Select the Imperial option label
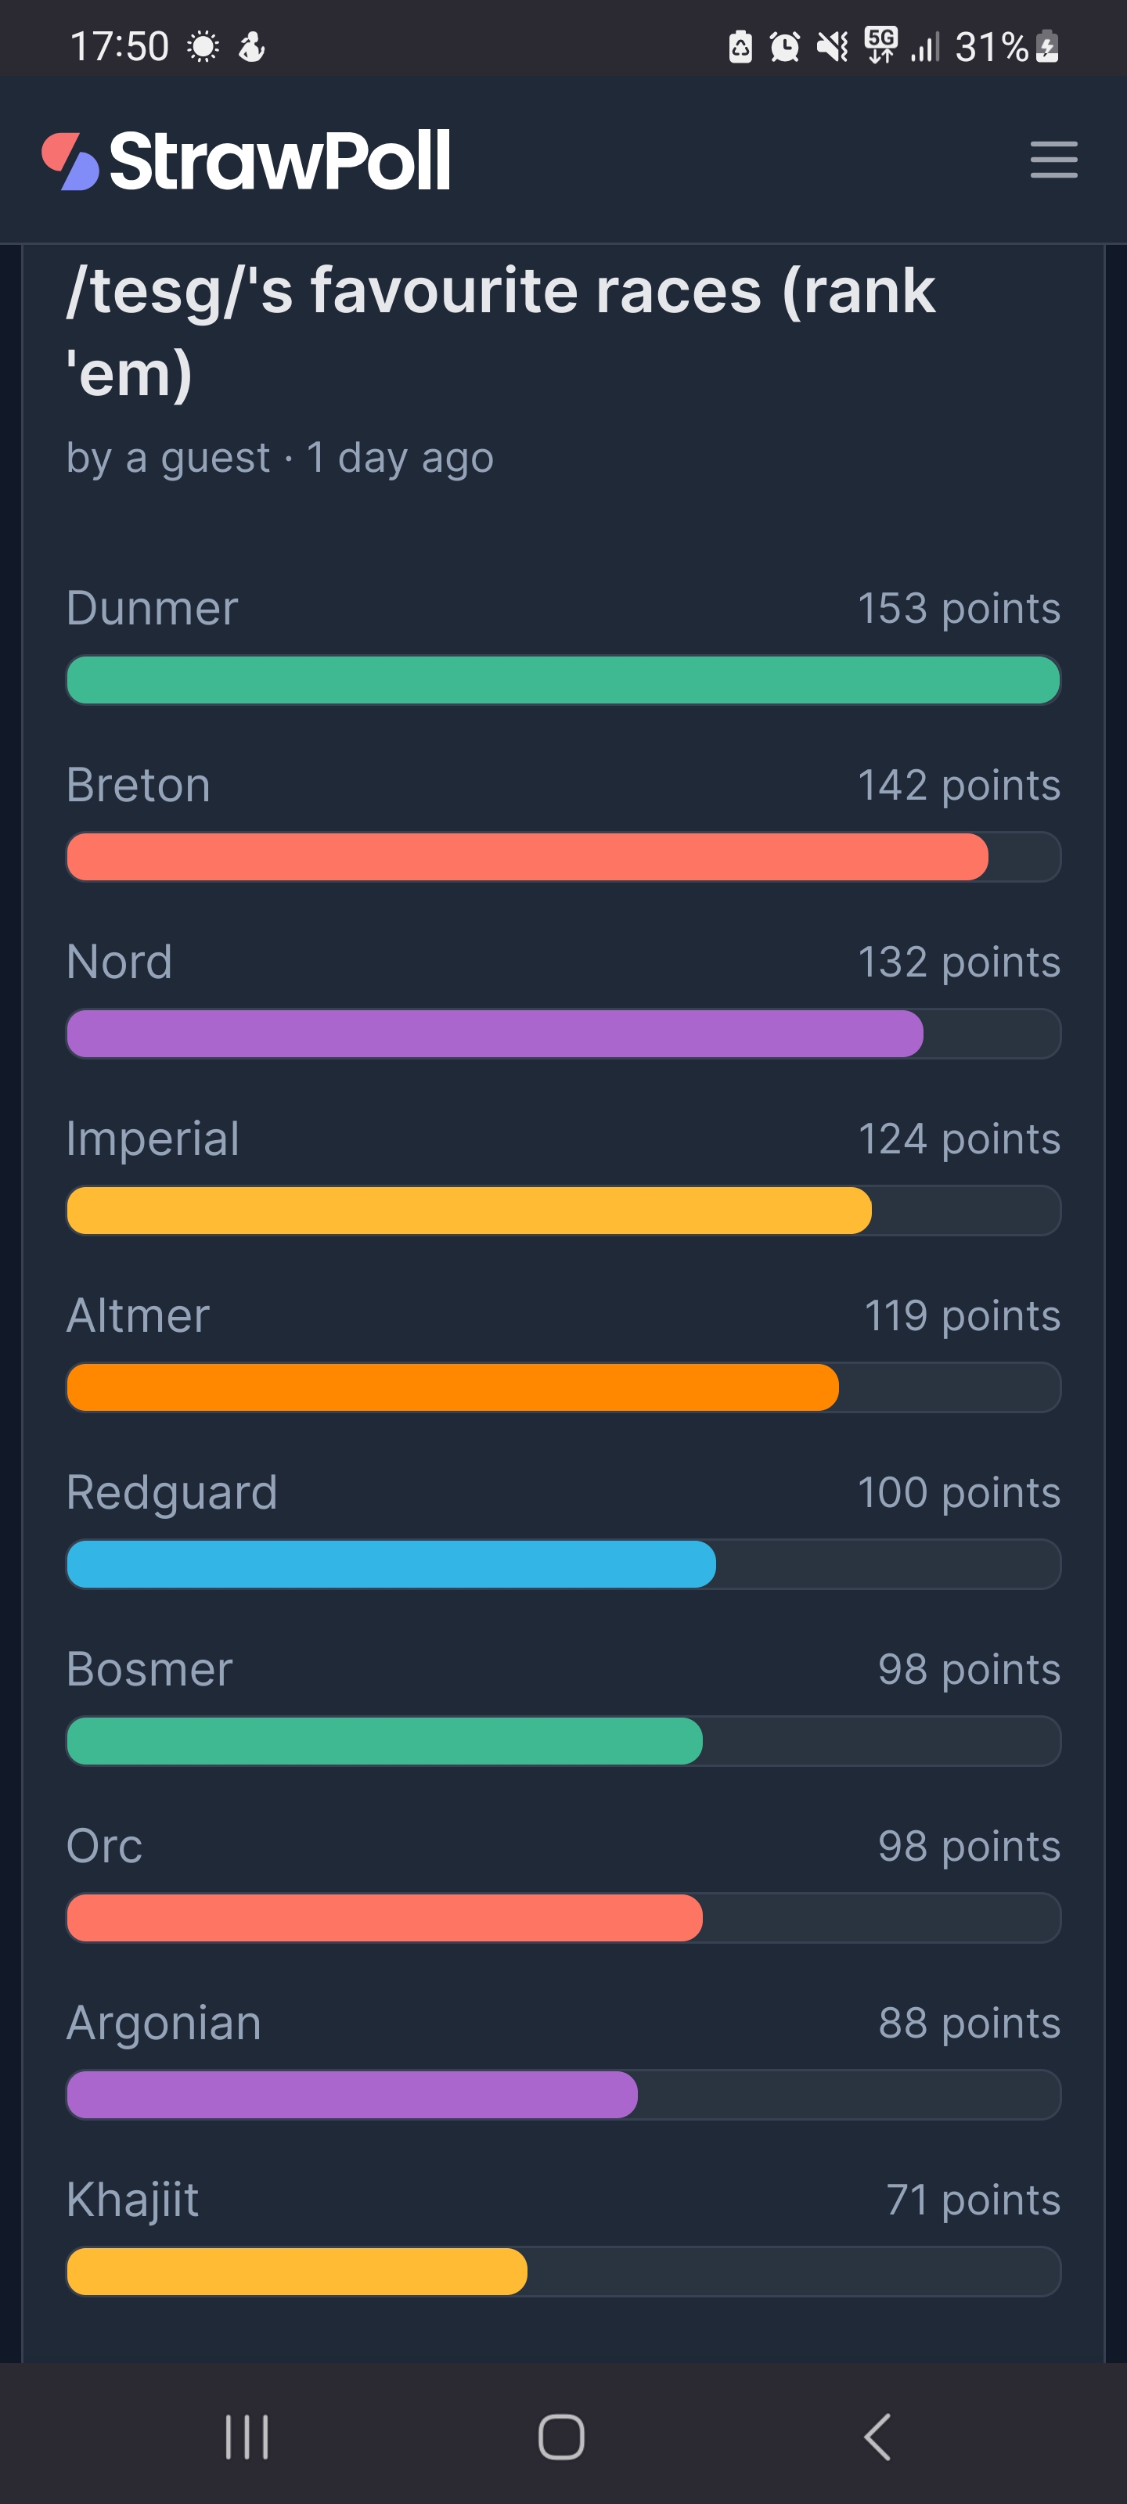This screenshot has width=1127, height=2504. 153,1139
